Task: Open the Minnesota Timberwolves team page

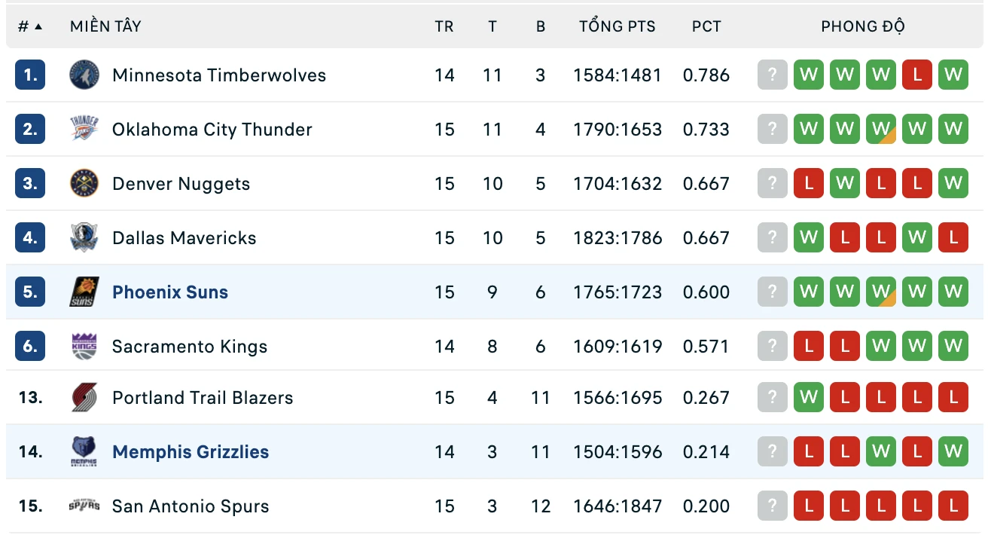Action: click(x=219, y=75)
